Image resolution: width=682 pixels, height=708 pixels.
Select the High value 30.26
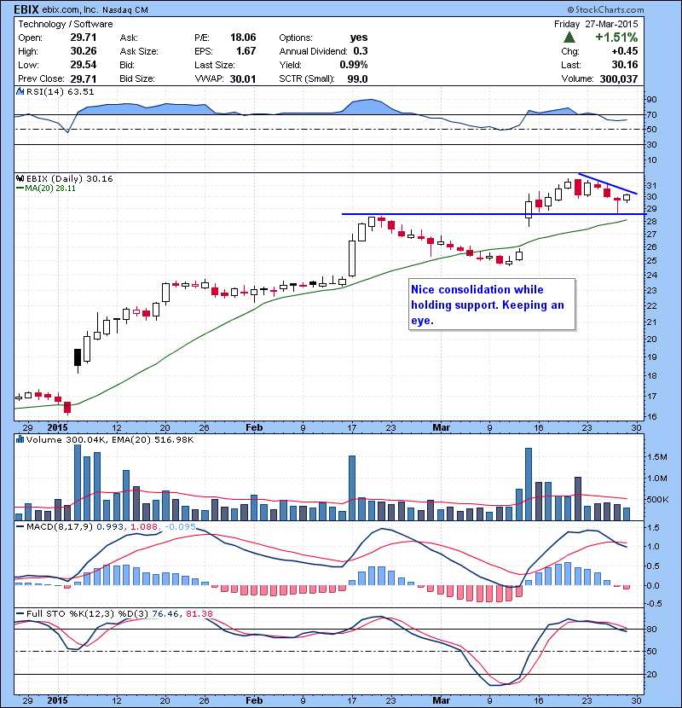click(x=84, y=51)
